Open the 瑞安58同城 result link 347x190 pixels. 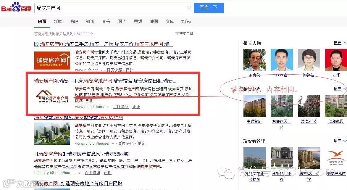click(81, 154)
